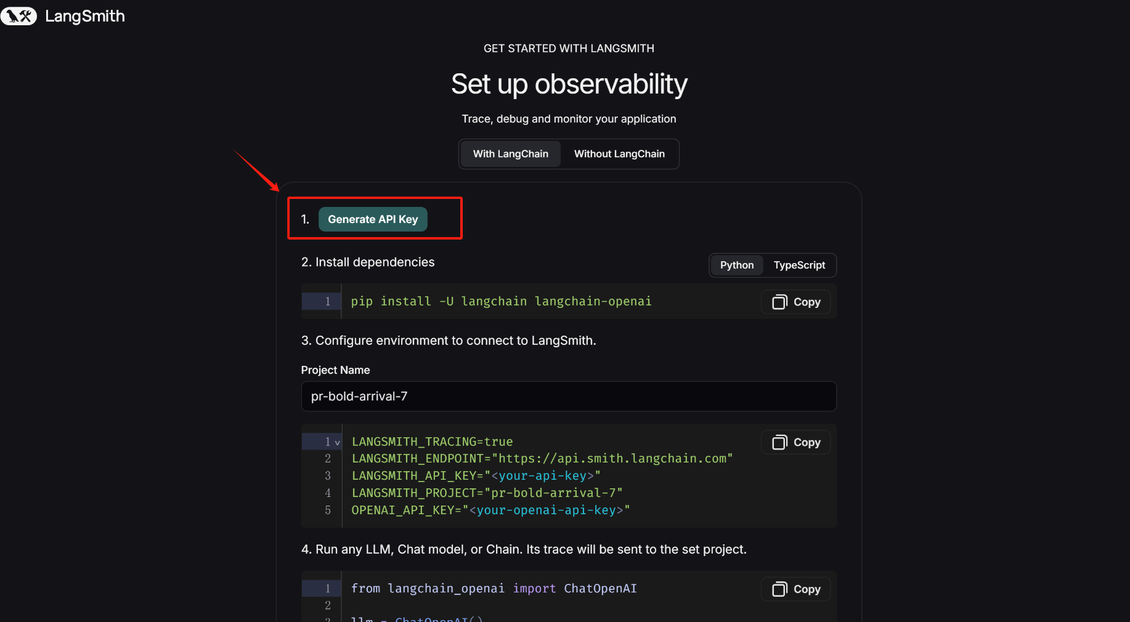
Task: Collapse the environment block fold chevron
Action: pos(337,442)
